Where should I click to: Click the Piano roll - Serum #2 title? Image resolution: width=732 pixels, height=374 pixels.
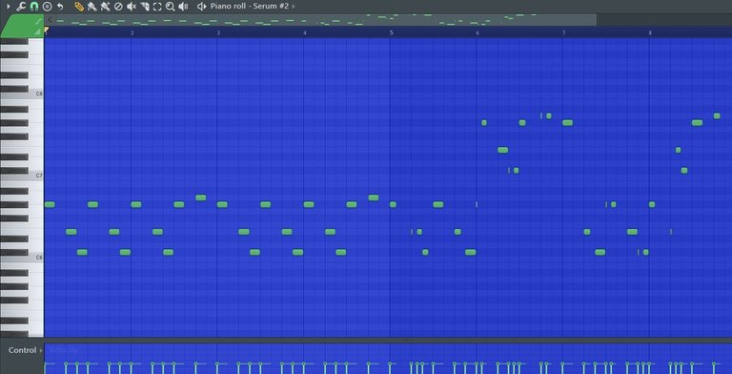coord(250,7)
